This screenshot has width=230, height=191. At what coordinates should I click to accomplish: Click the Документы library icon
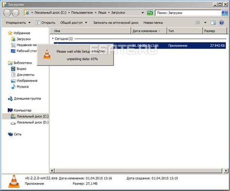tap(13, 75)
